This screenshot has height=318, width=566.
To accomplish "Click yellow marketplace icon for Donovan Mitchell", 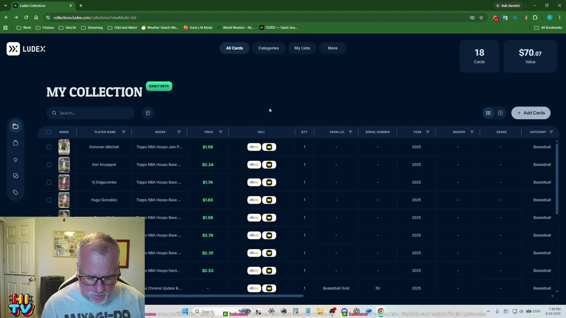I will tap(269, 147).
